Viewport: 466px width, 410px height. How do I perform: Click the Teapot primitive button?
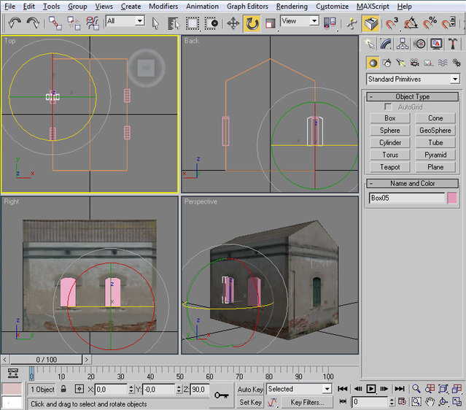390,167
